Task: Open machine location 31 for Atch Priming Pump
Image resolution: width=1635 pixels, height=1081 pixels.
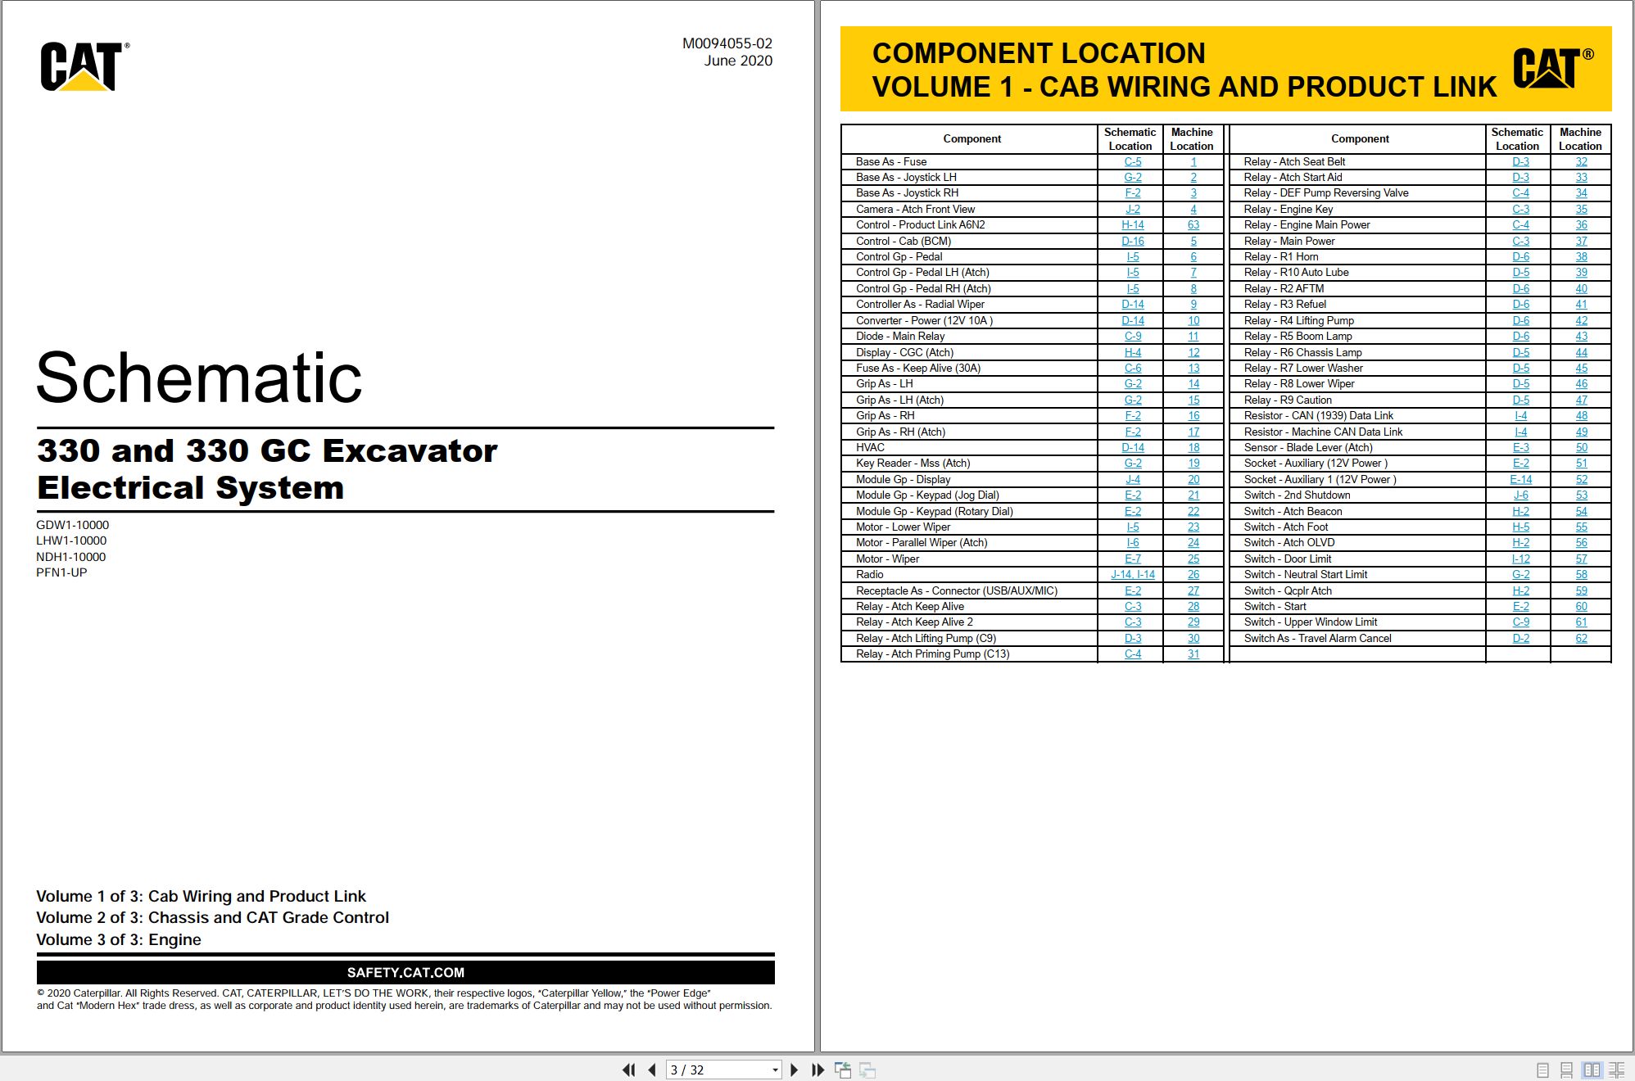Action: [x=1193, y=654]
